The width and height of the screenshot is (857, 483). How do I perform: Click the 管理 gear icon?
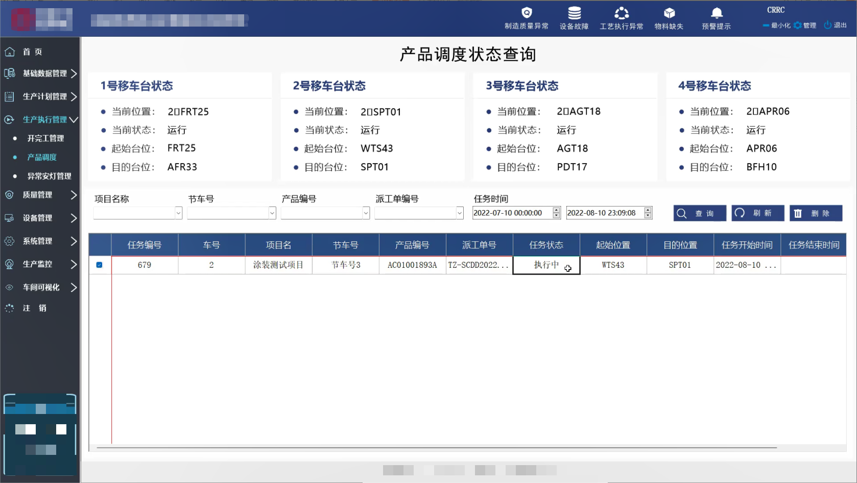pos(797,25)
